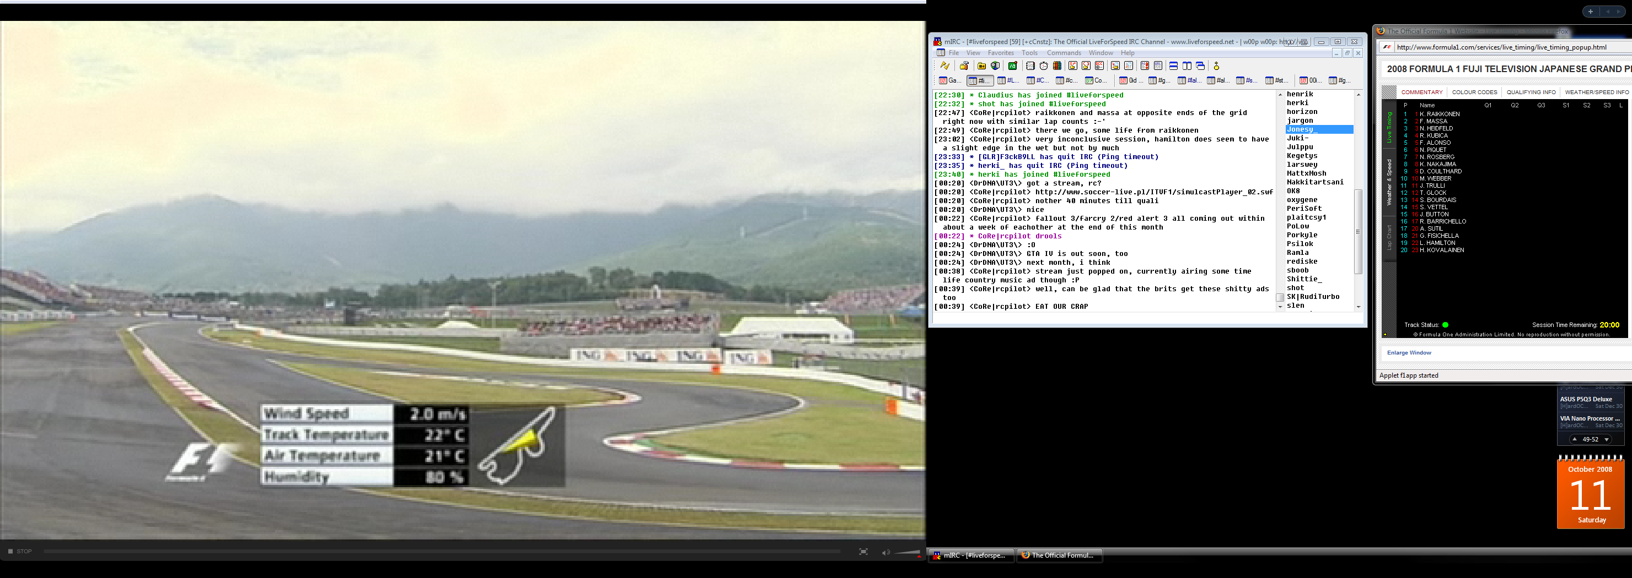Go to previous feed headlines page arrow

(1574, 439)
